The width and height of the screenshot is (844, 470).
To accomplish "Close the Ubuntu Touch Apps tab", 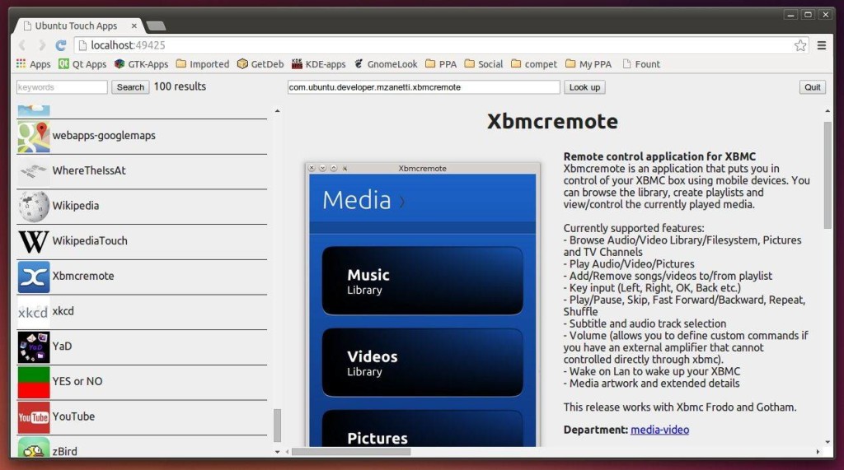I will 134,26.
